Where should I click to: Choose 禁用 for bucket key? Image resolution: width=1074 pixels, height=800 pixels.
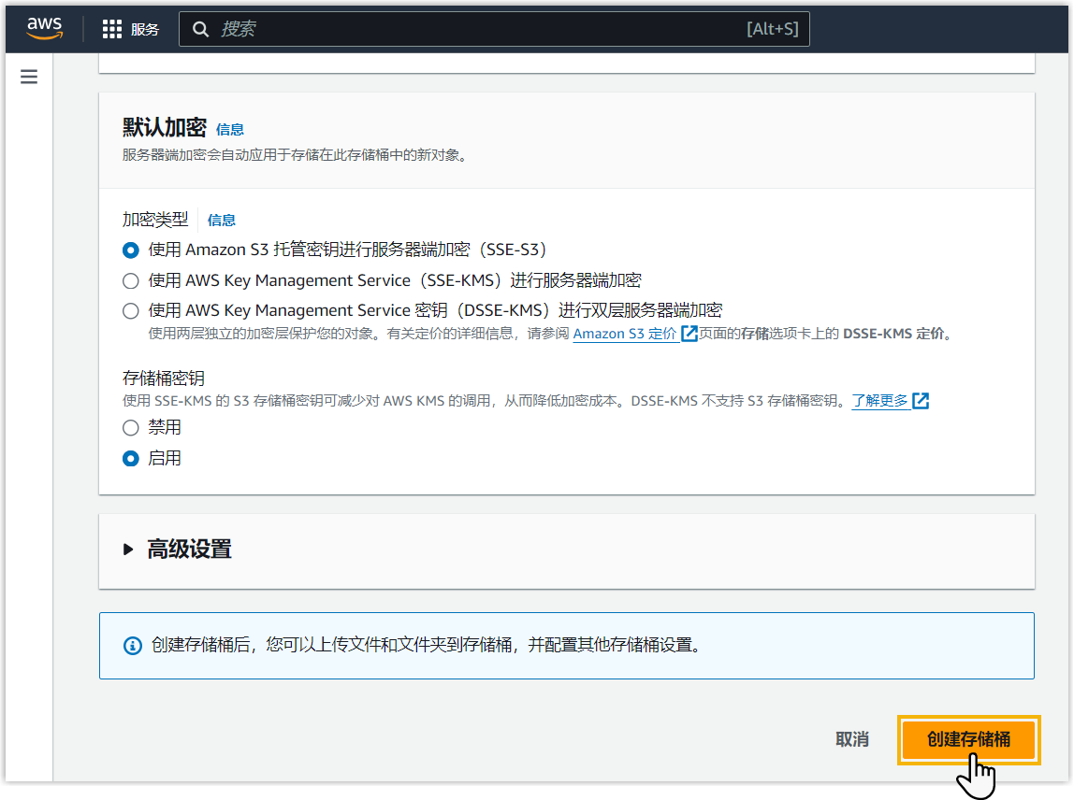tap(131, 428)
